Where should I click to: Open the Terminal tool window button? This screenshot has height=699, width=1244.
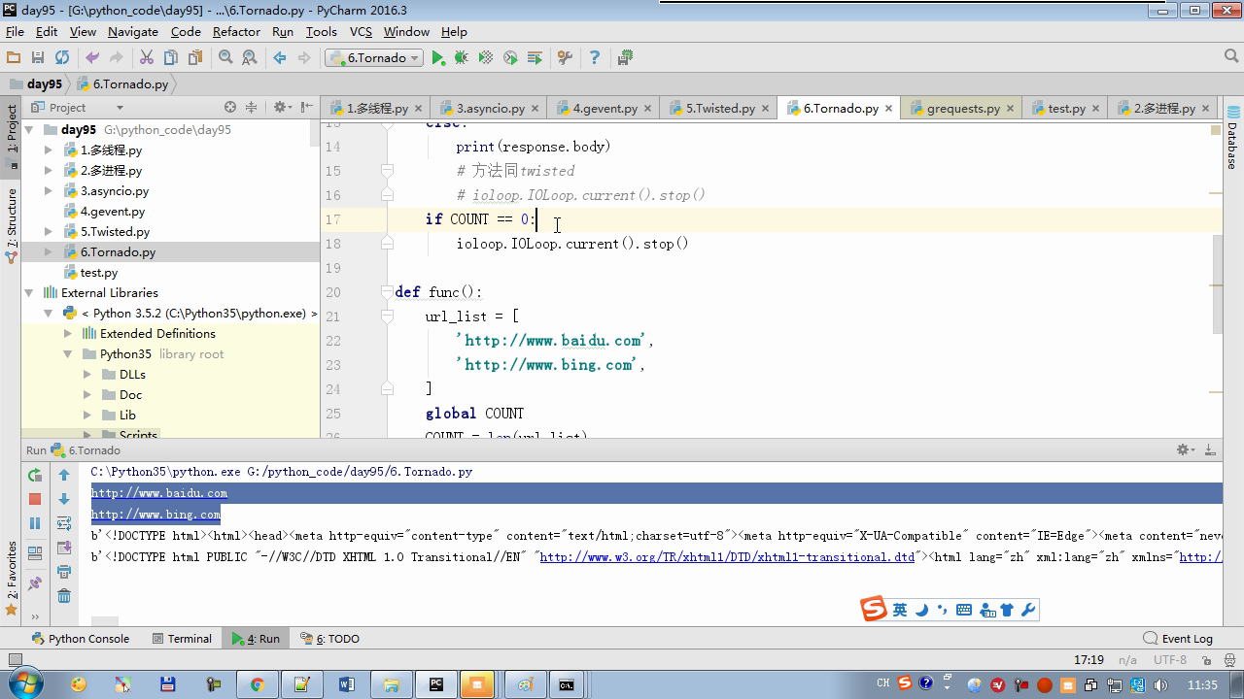tap(182, 639)
